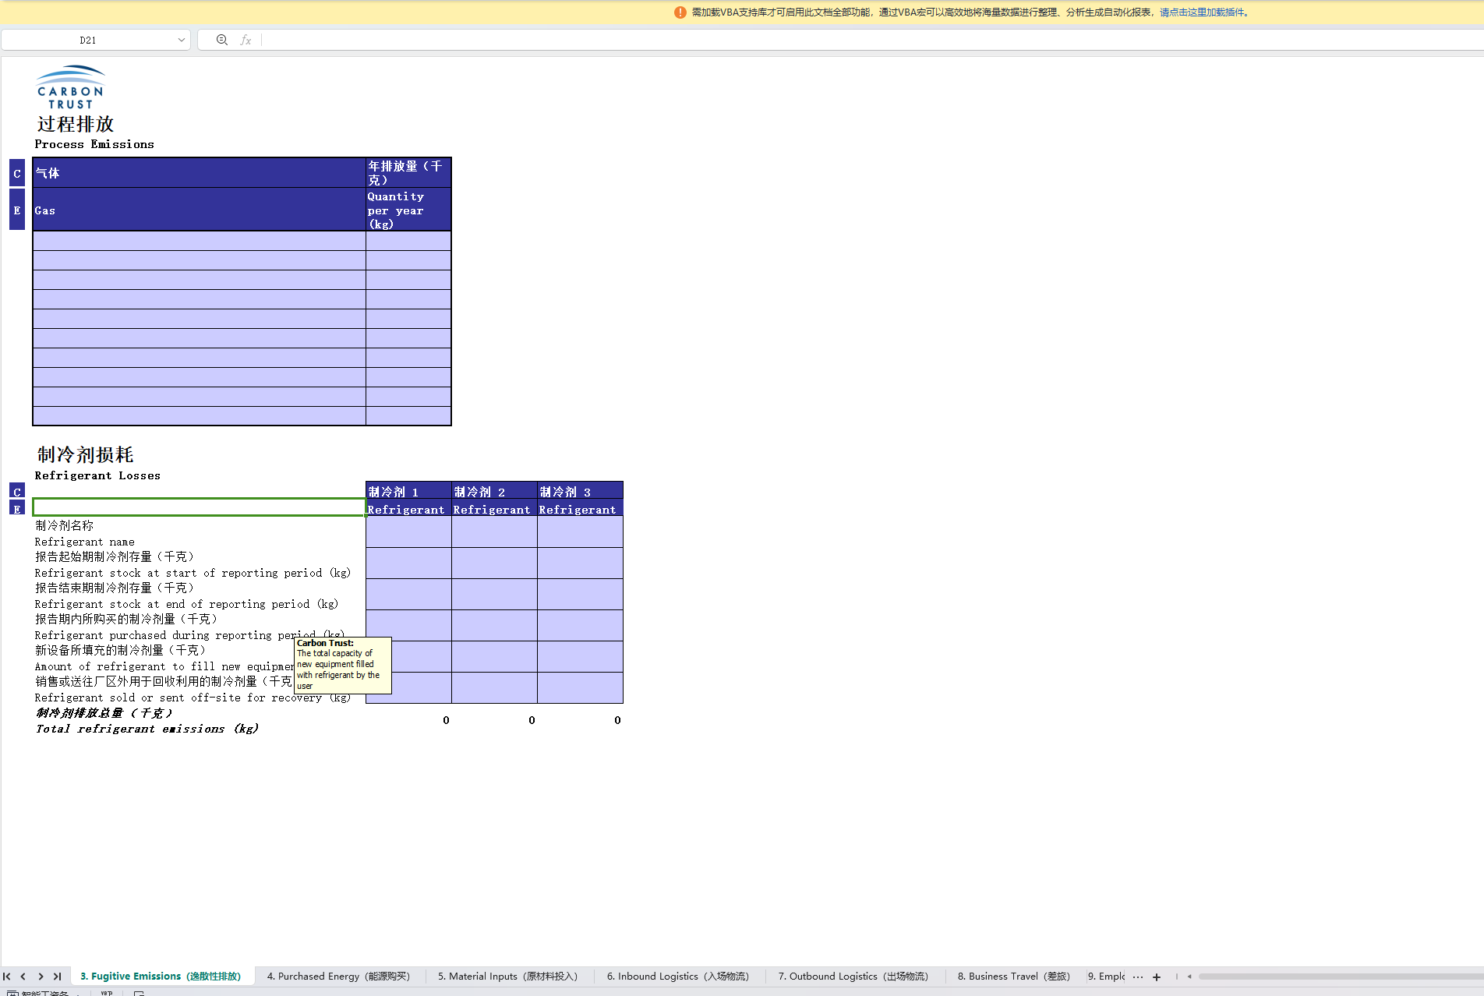The width and height of the screenshot is (1484, 996).
Task: Click the Carbon Trust logo image
Action: pyautogui.click(x=70, y=87)
